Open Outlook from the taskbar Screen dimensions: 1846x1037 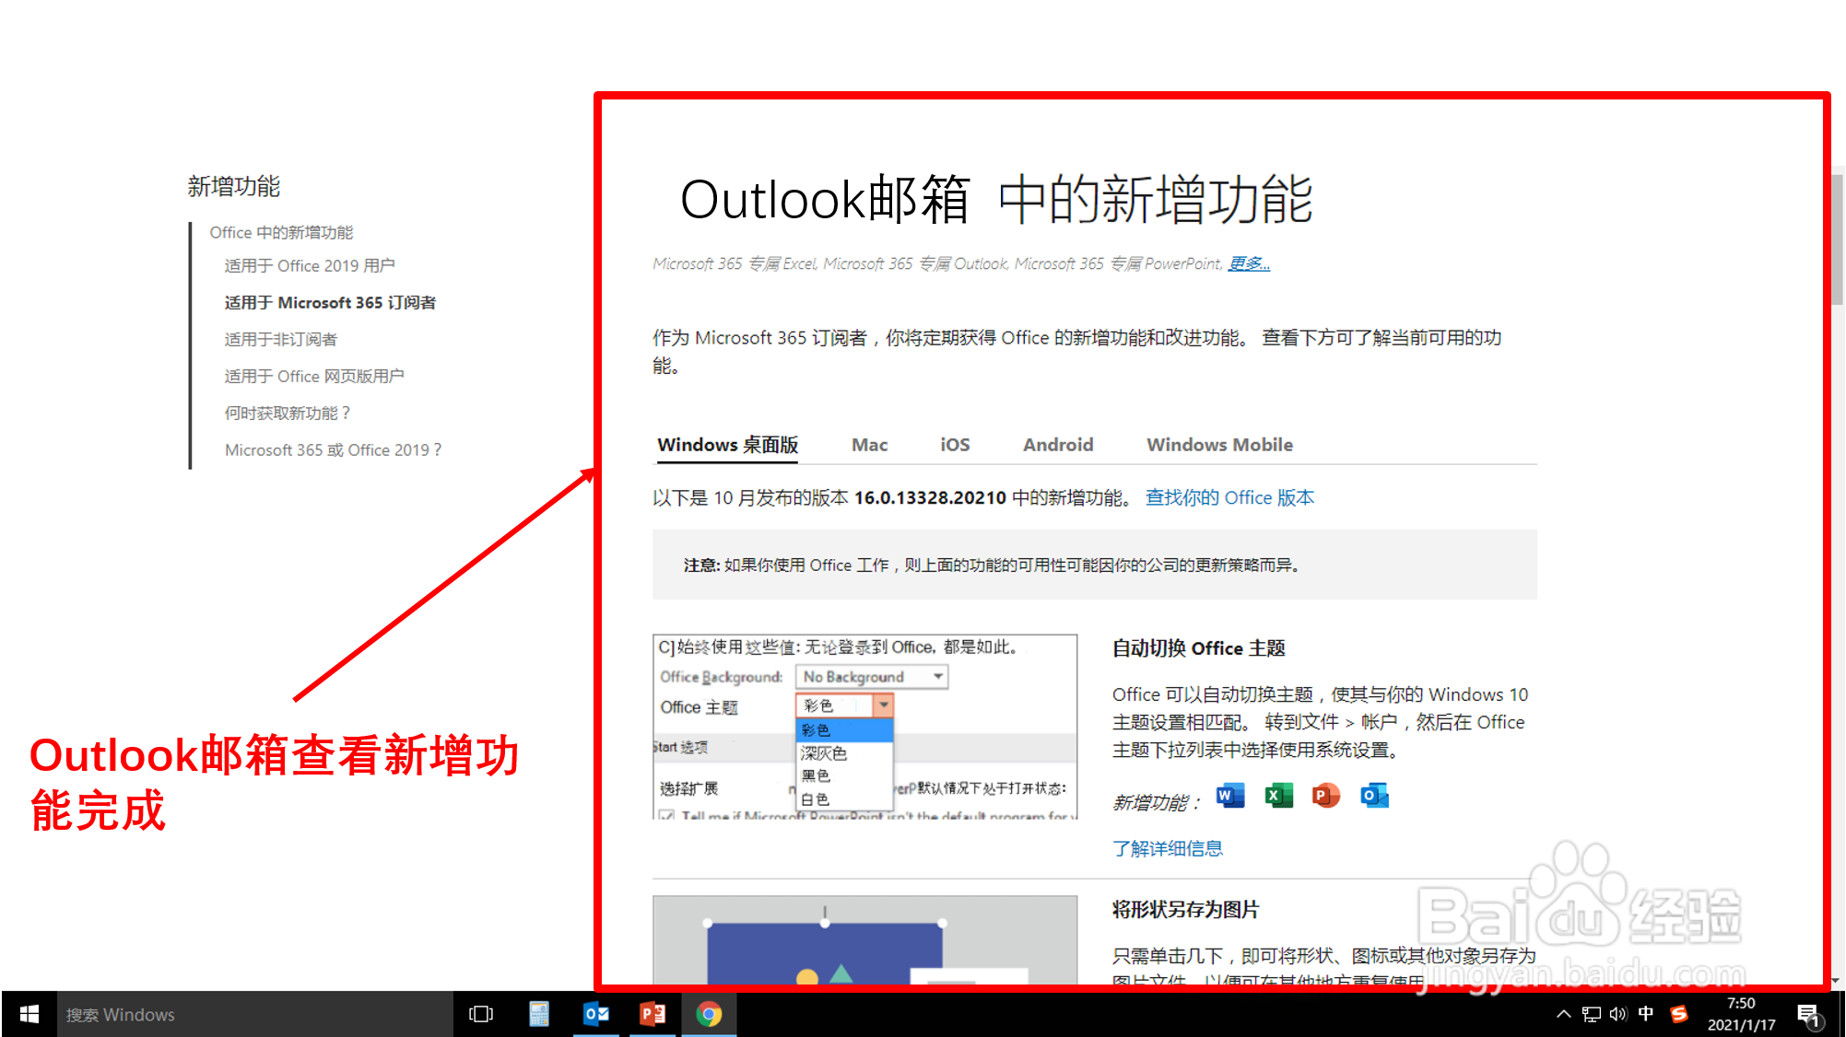[x=597, y=1014]
